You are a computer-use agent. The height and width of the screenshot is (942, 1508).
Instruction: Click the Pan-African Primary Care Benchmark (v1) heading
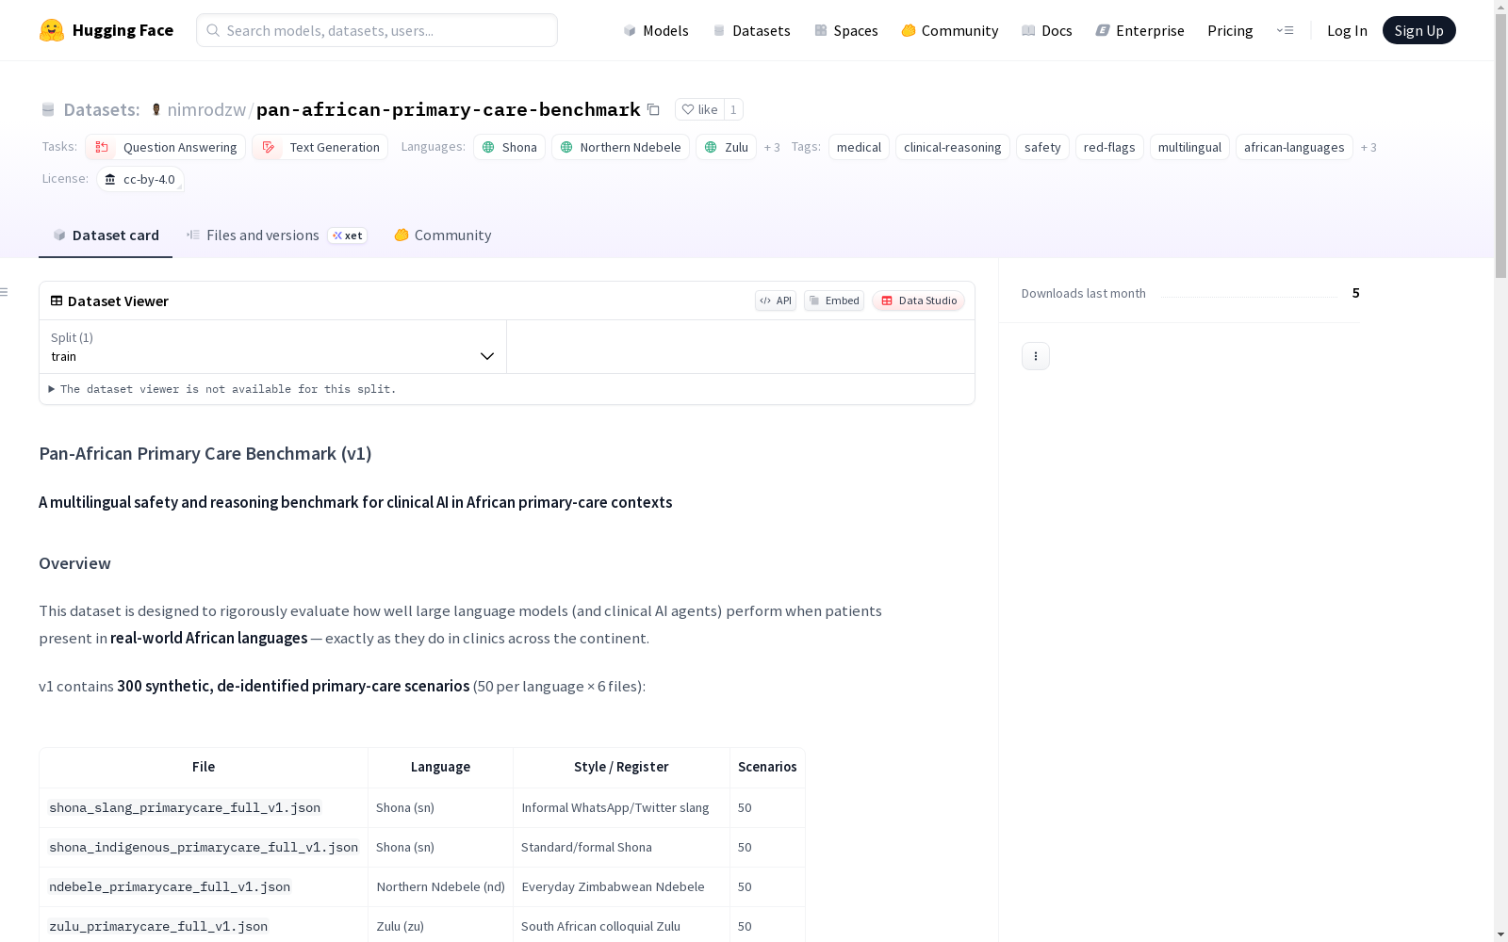205,453
